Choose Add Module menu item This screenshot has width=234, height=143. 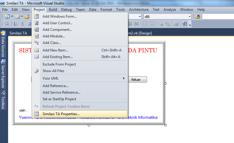pyautogui.click(x=80, y=36)
